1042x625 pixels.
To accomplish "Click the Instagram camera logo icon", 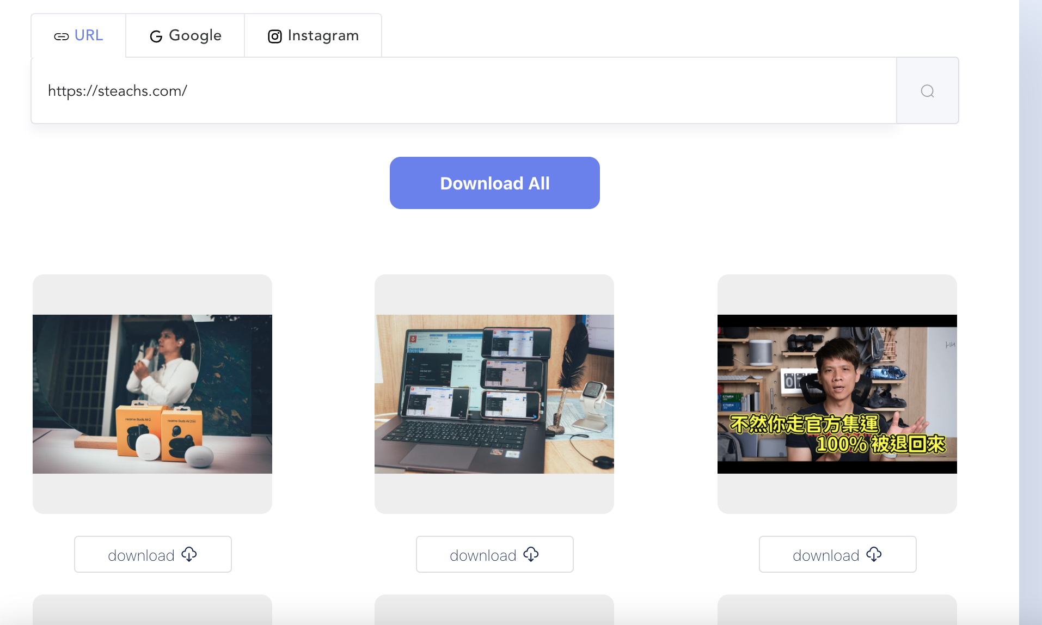I will (x=274, y=36).
